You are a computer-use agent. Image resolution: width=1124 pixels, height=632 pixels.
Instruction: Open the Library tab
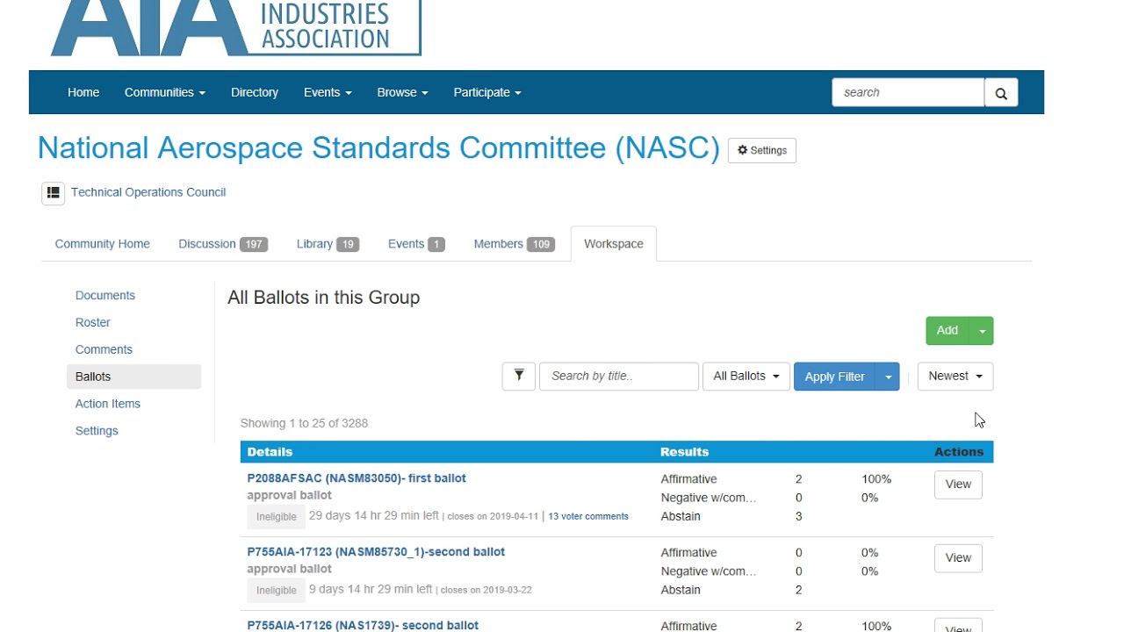pos(328,244)
